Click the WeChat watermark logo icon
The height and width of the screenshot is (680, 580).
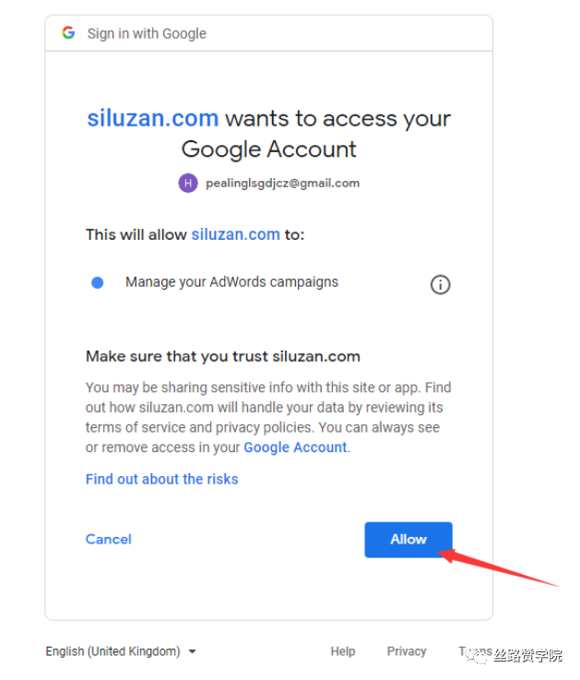[478, 656]
